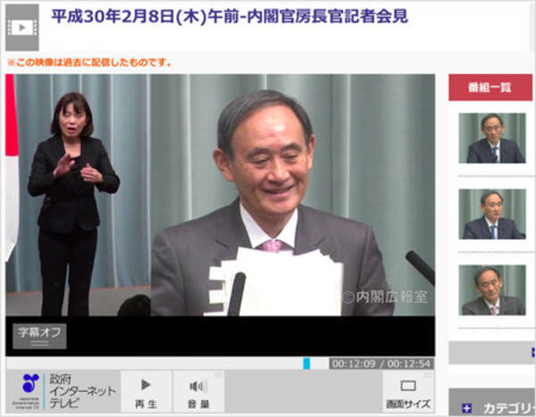536x417 pixels.
Task: Open the volume (音量) control
Action: pos(198,392)
